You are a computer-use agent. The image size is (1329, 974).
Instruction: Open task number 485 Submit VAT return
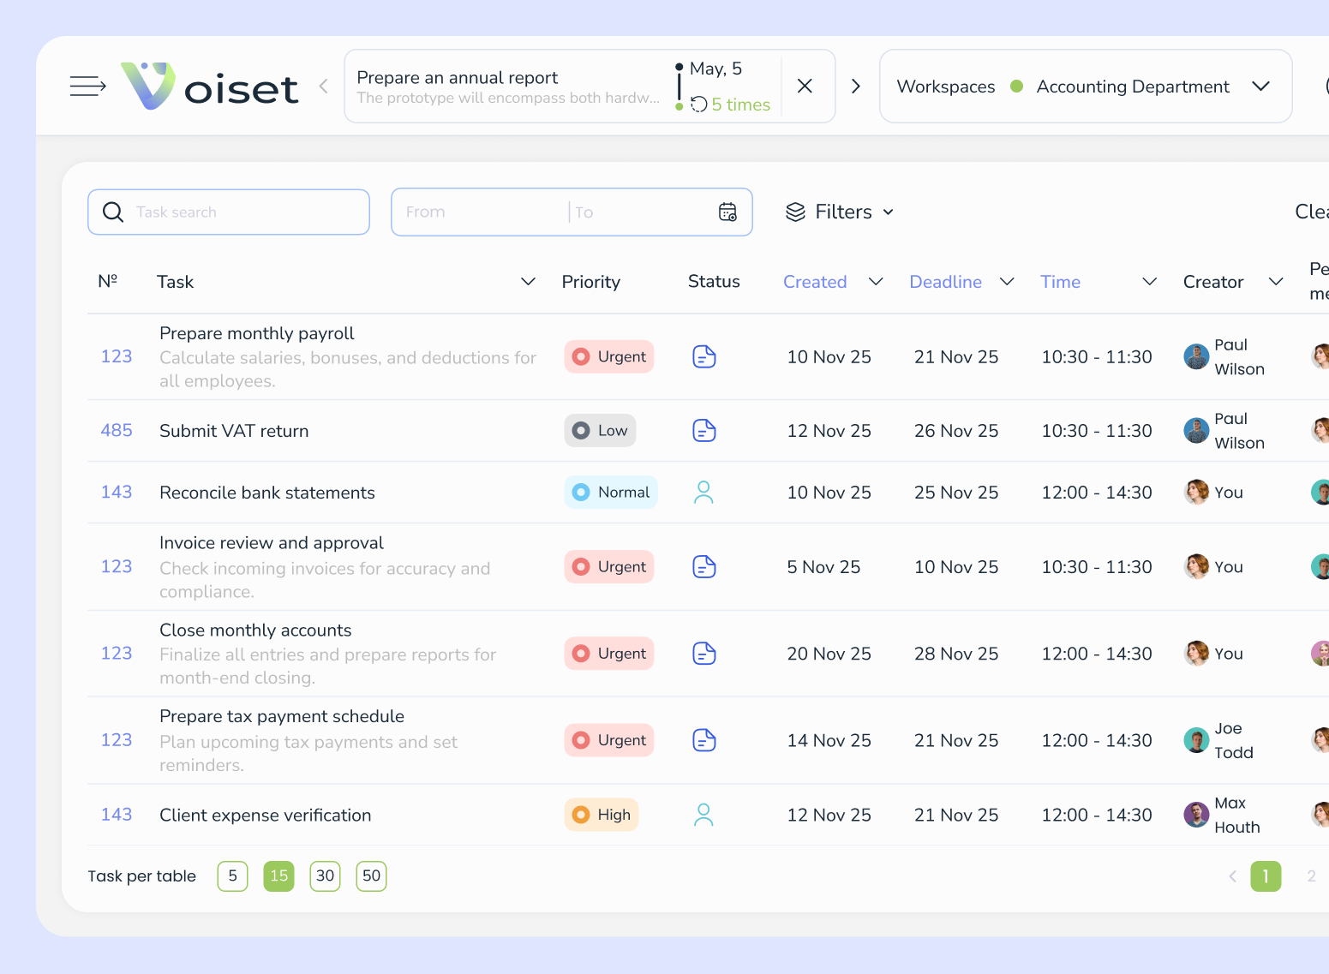pyautogui.click(x=234, y=431)
